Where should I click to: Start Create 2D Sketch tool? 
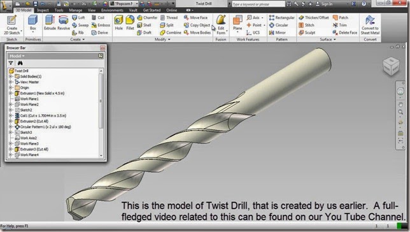coord(12,25)
